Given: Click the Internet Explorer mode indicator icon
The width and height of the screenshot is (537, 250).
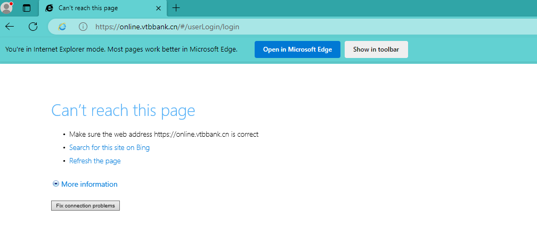Looking at the screenshot, I should click(x=62, y=27).
